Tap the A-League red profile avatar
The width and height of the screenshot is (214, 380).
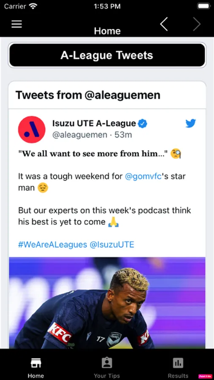(x=32, y=130)
